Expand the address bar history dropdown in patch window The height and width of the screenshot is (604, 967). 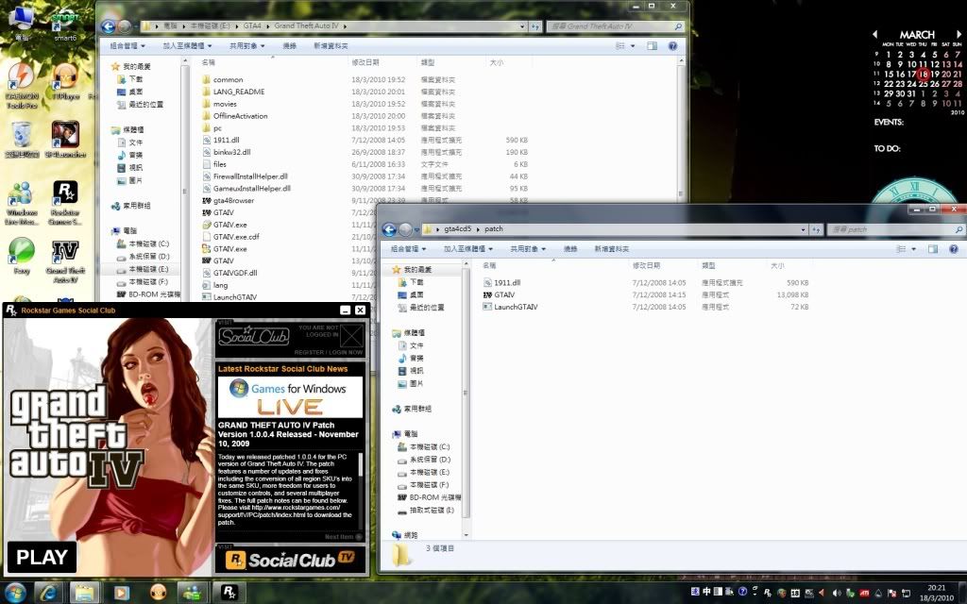pyautogui.click(x=802, y=229)
